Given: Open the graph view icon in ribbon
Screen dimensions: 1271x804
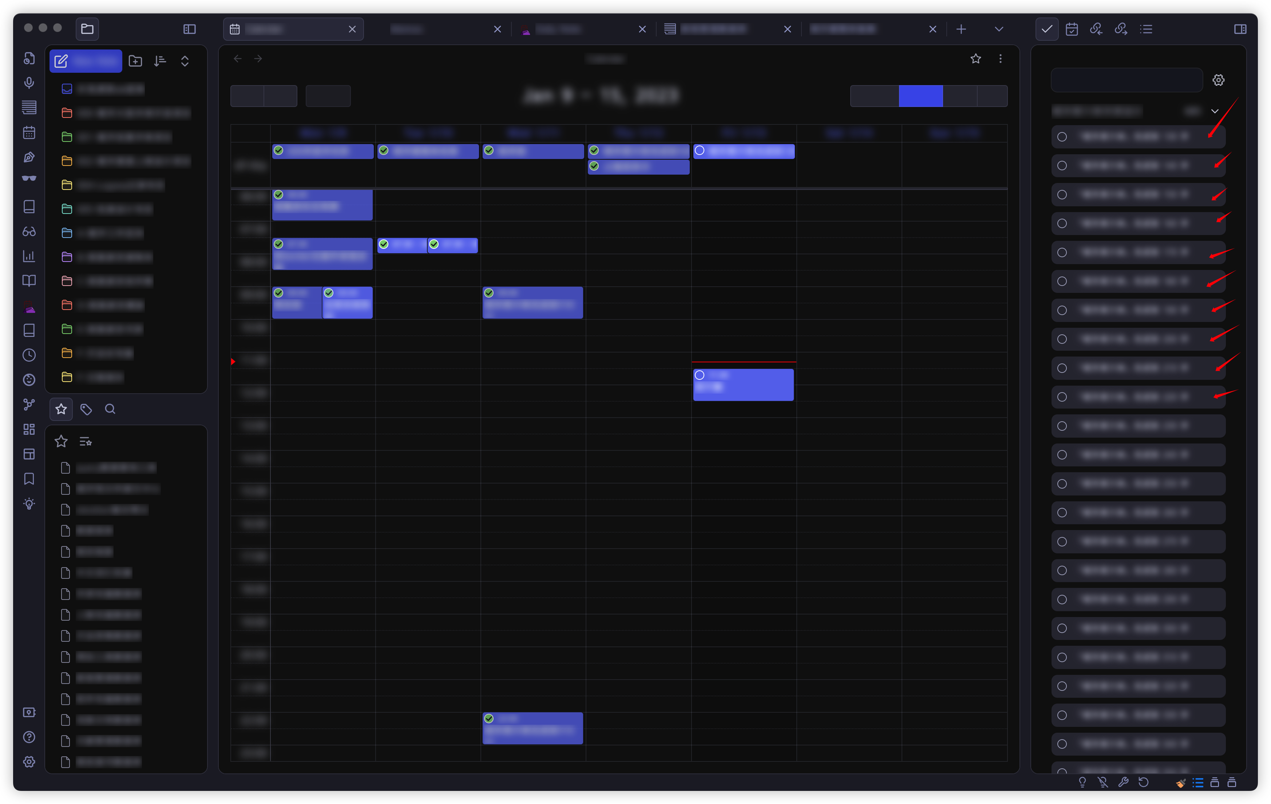Looking at the screenshot, I should (29, 405).
